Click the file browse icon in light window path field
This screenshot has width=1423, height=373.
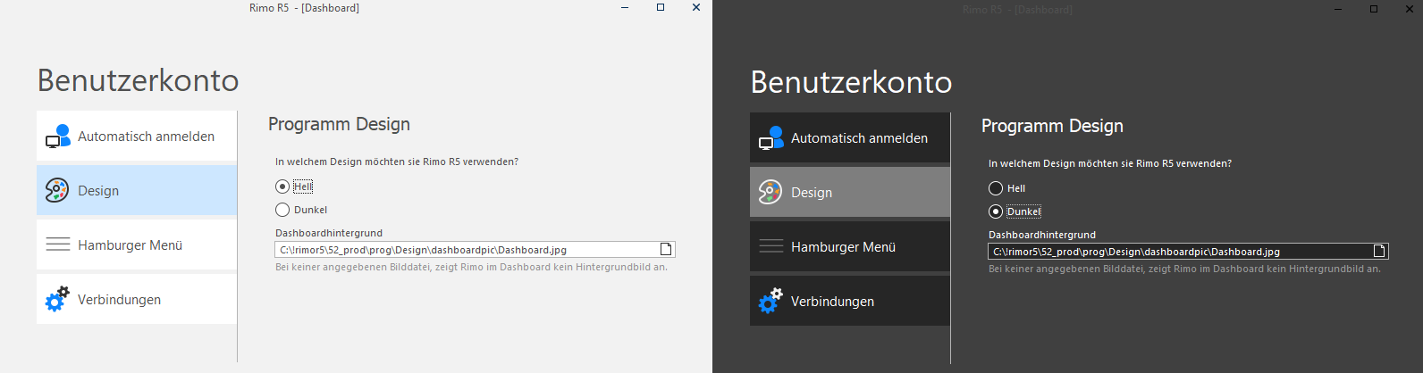[x=666, y=249]
